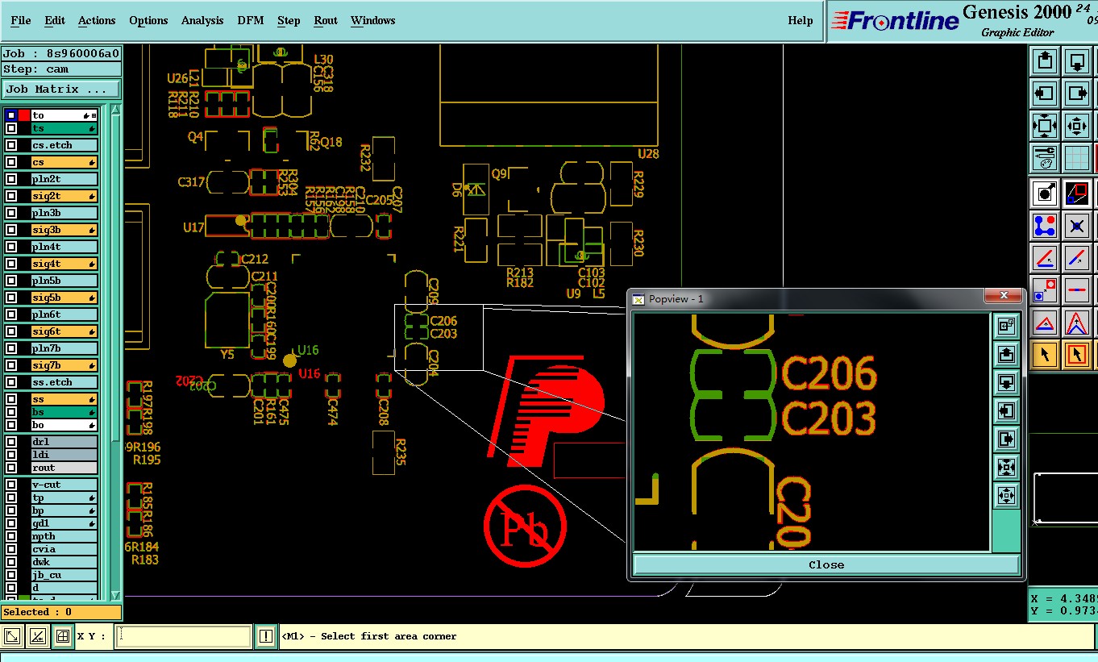Click the red color swatch of the 'to' layer
The width and height of the screenshot is (1098, 662).
tap(24, 116)
